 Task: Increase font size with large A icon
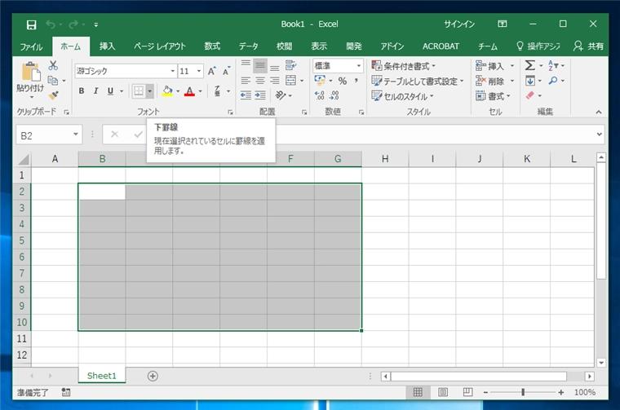pyautogui.click(x=211, y=71)
